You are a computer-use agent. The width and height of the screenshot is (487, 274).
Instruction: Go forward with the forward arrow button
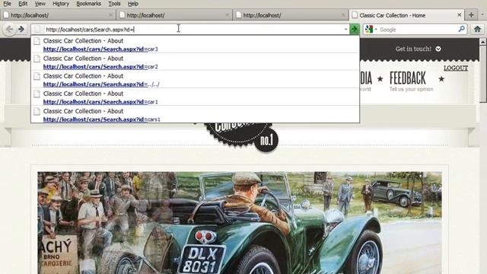tap(21, 30)
